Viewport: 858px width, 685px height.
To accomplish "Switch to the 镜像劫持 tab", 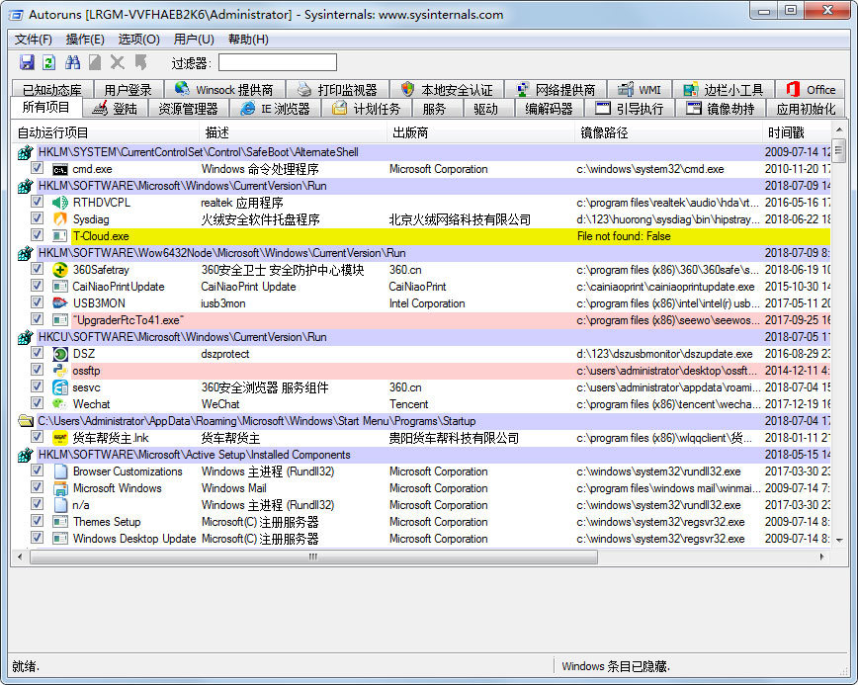I will [720, 109].
